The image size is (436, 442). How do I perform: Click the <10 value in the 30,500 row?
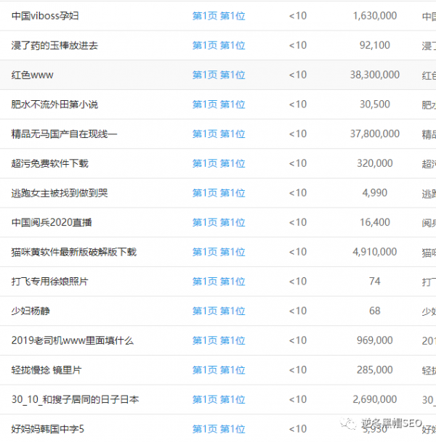click(x=297, y=105)
